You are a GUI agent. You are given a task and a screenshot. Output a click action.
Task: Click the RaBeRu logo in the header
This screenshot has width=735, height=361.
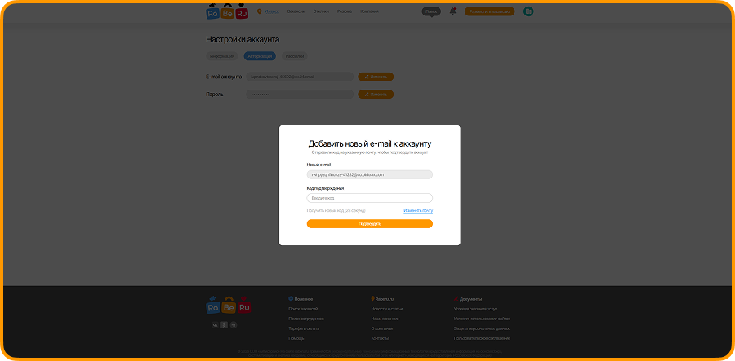227,12
